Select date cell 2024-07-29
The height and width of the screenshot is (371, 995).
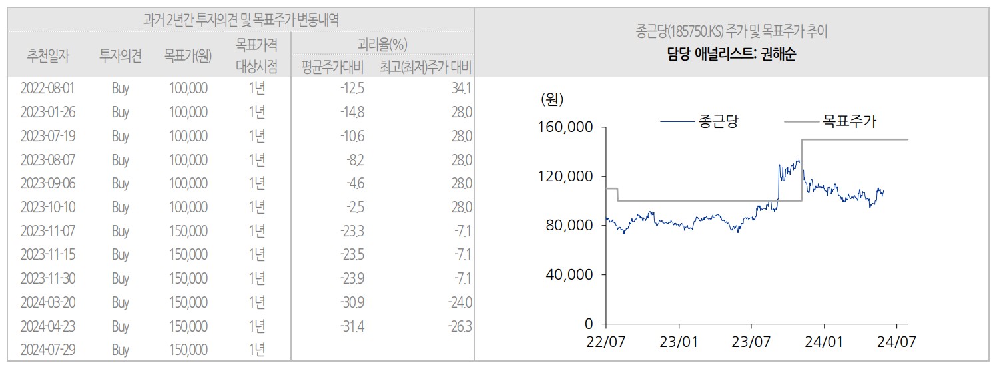[x=48, y=350]
